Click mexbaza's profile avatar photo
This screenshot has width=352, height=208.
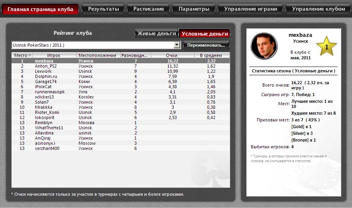point(264,46)
